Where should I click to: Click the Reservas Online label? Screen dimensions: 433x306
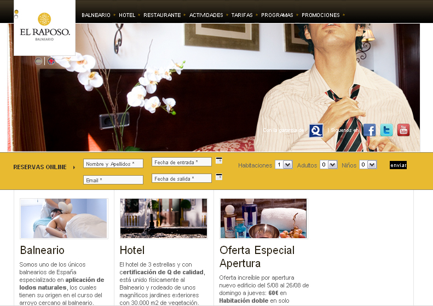(40, 167)
